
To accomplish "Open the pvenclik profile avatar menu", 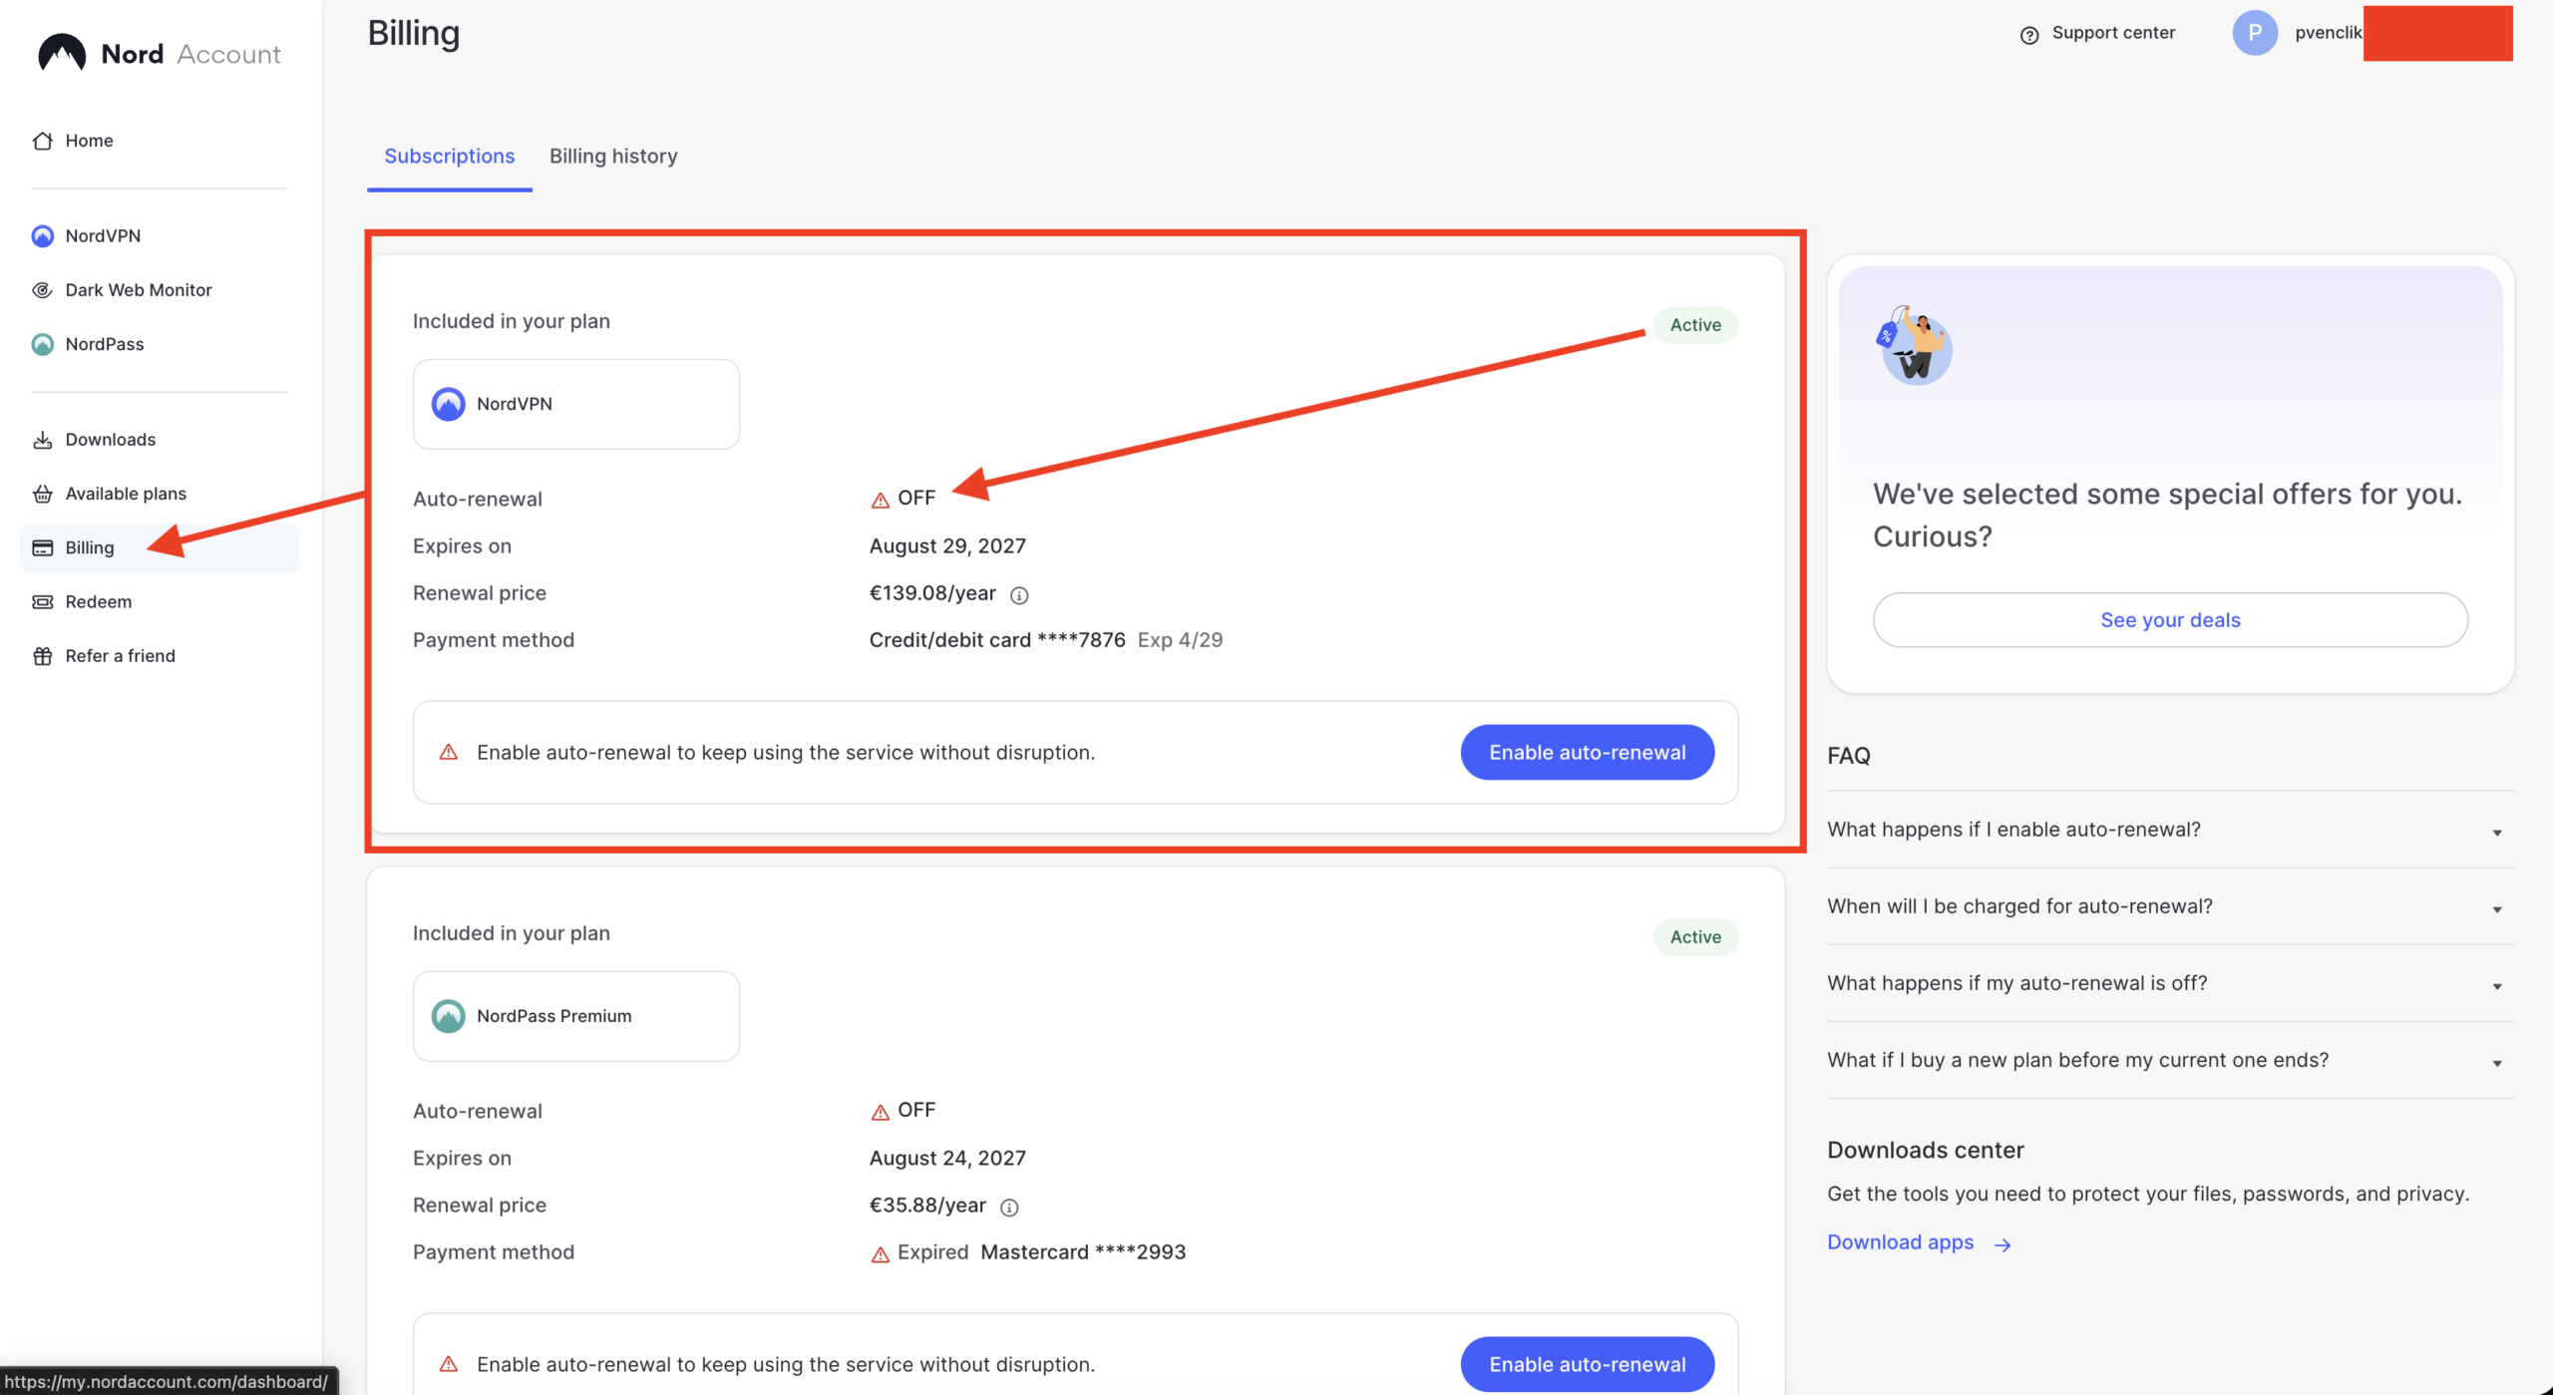I will (2256, 32).
